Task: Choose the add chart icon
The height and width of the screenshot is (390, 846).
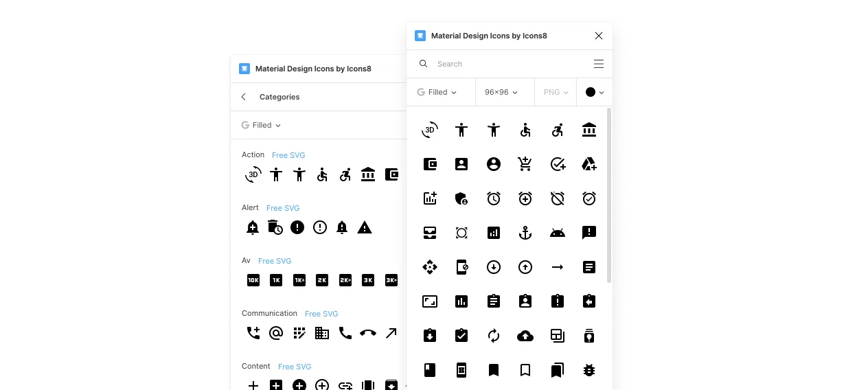Action: coord(430,198)
